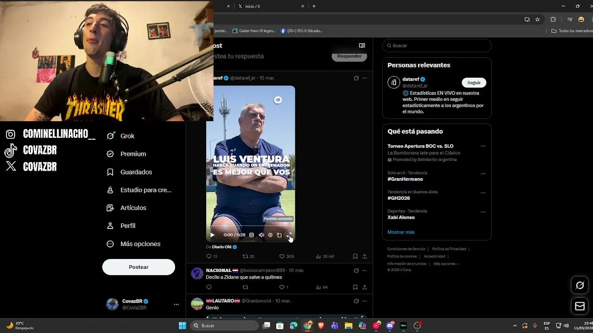
Task: Enable picture-in-picture on video
Action: pyautogui.click(x=279, y=235)
